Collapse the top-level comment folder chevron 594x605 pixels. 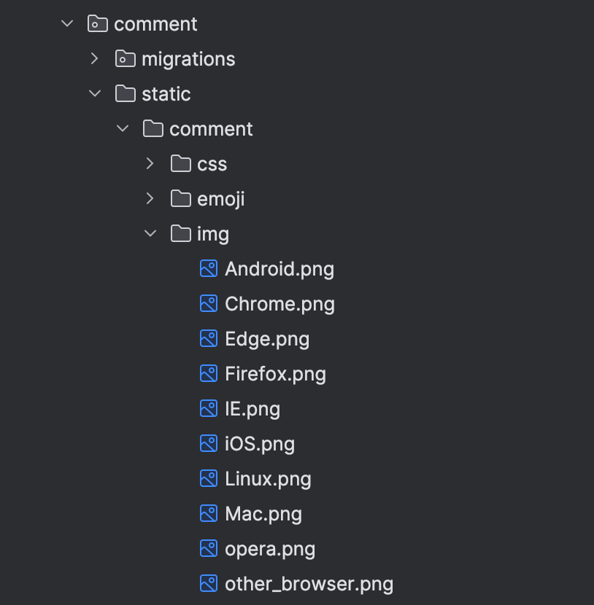point(67,23)
